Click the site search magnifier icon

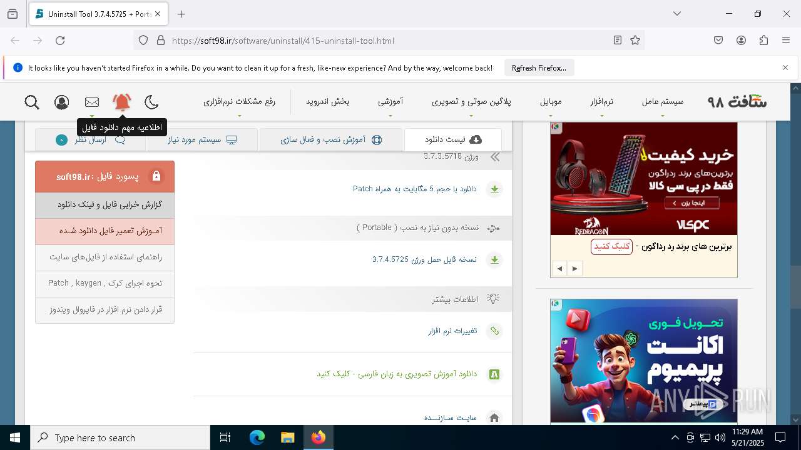click(x=32, y=102)
